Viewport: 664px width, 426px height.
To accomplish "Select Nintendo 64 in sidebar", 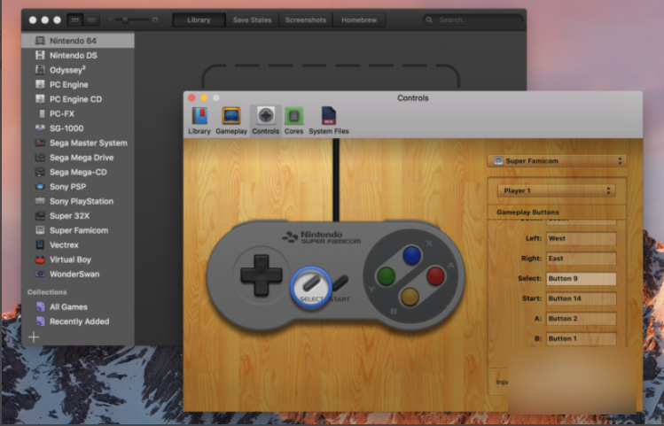I will point(78,41).
